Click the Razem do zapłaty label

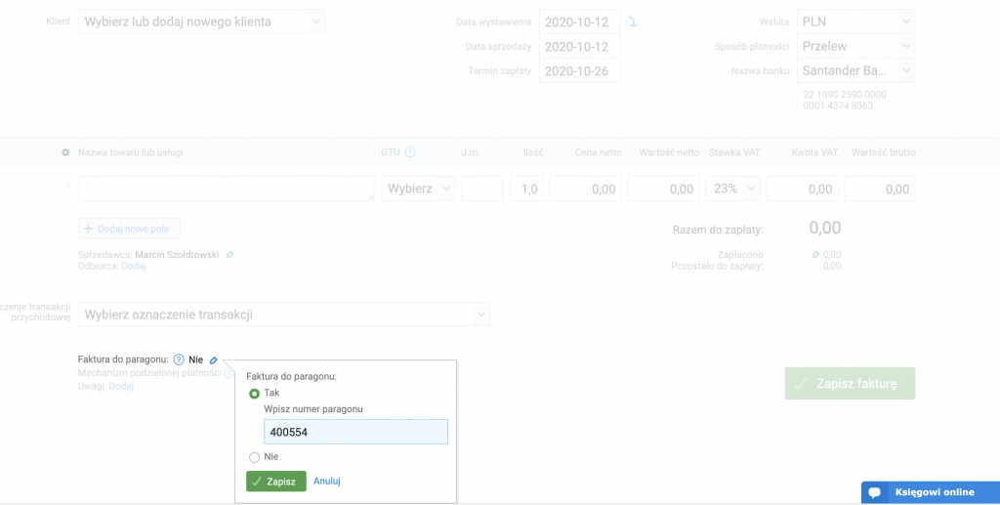tap(718, 230)
